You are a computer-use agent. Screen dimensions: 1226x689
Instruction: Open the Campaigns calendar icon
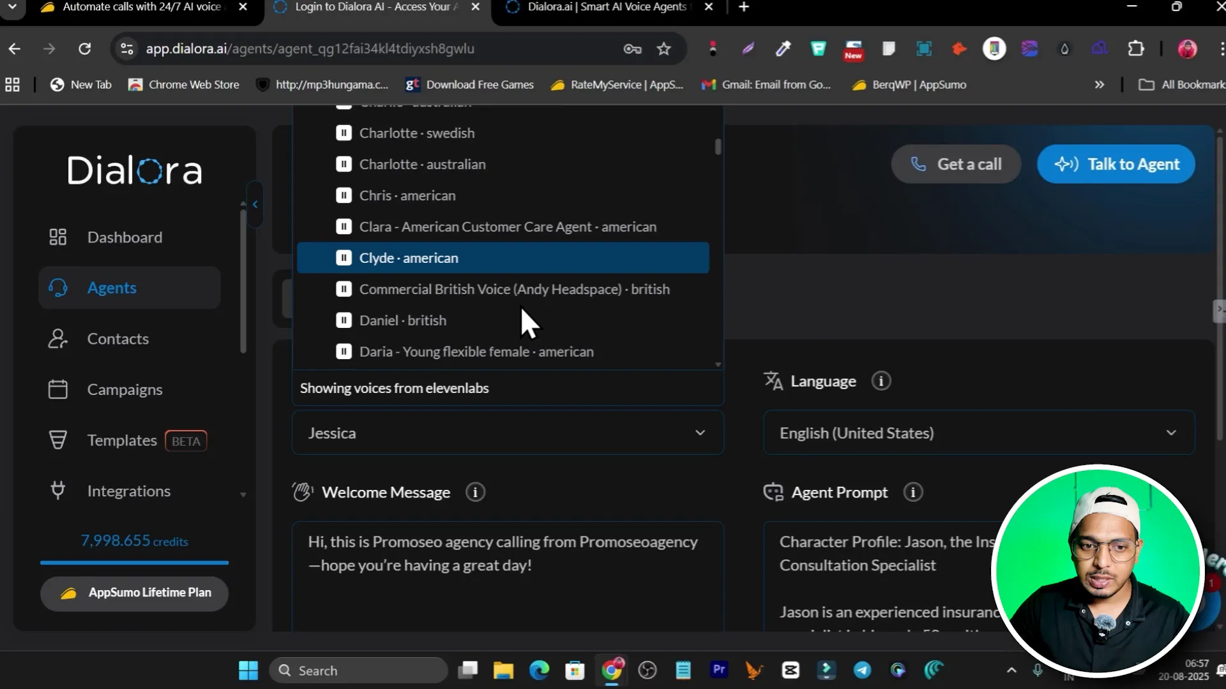57,389
